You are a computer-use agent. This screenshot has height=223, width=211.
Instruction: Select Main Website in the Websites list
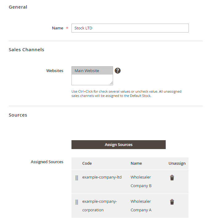[92, 71]
